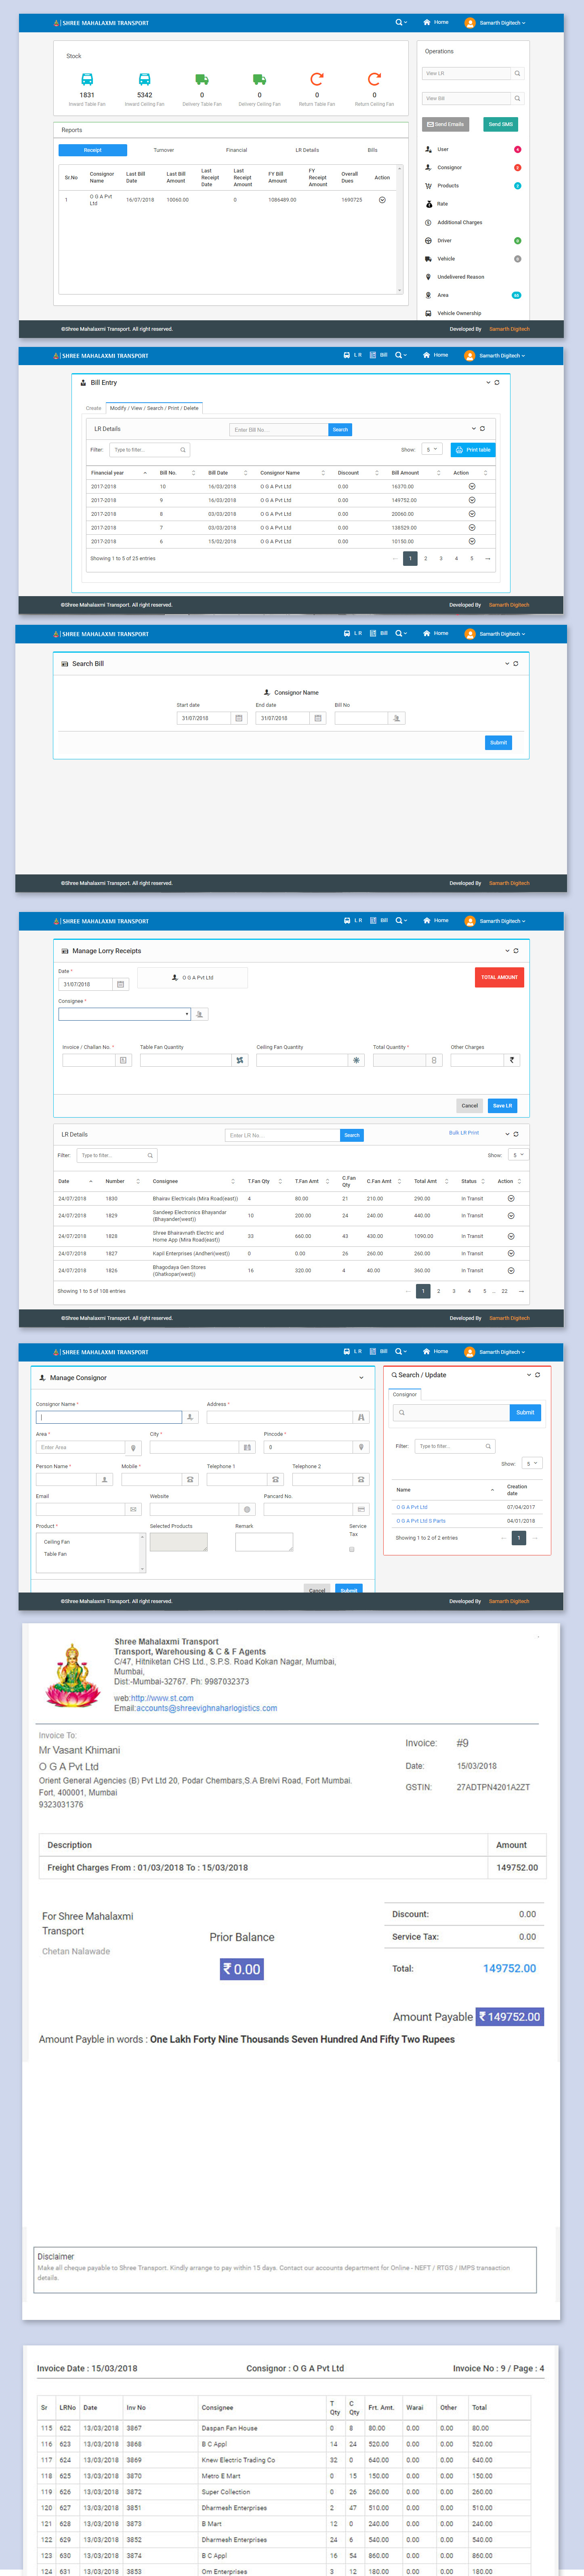Click person icon beside Consignor Name field
This screenshot has width=584, height=2576.
(x=190, y=1417)
